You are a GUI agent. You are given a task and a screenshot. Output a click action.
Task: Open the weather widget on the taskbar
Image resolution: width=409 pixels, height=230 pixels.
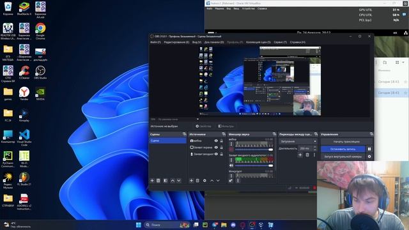point(17,225)
